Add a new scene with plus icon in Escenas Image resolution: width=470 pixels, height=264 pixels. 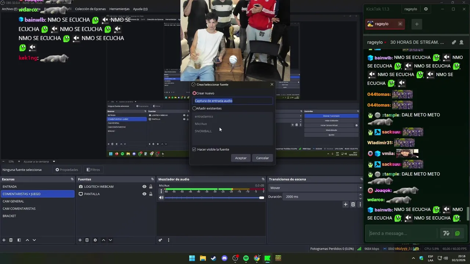pyautogui.click(x=4, y=240)
